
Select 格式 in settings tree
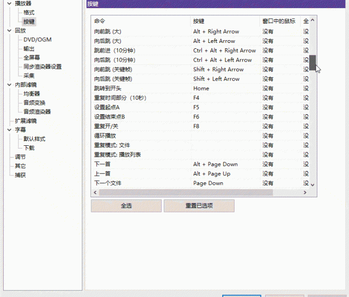coord(29,13)
